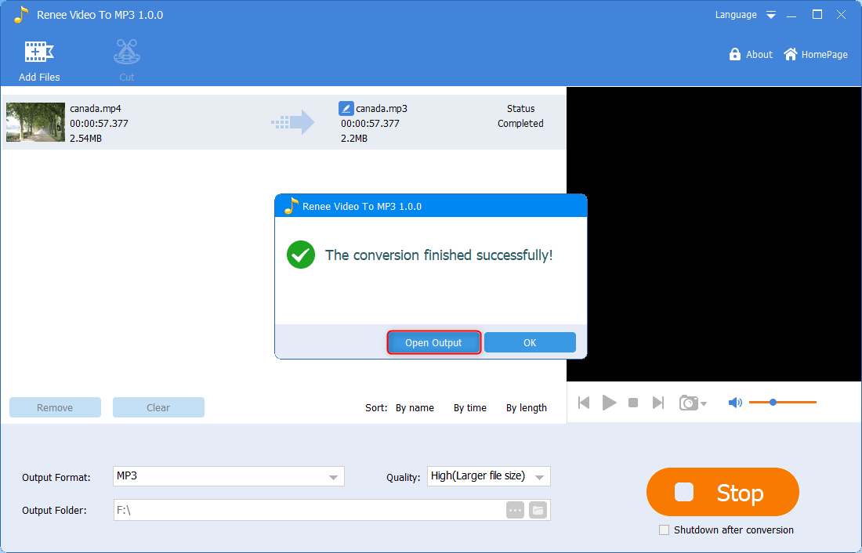The image size is (862, 553).
Task: Click the browse ellipsis icon for Output Folder
Action: point(515,510)
